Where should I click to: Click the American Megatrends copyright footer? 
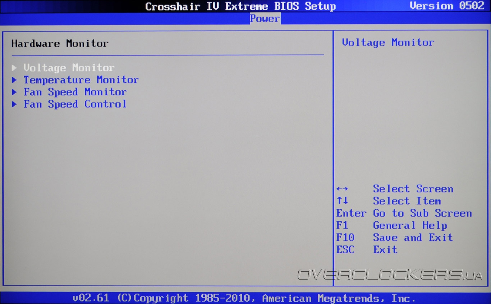[244, 298]
